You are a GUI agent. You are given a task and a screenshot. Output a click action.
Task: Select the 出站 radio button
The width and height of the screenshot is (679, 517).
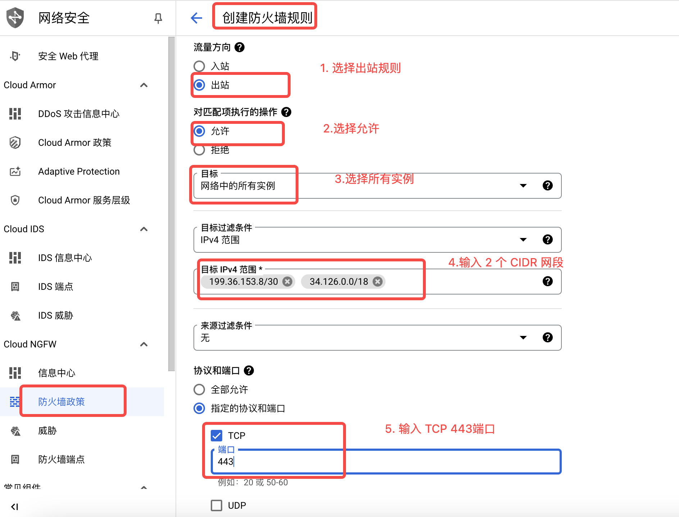[x=199, y=85]
